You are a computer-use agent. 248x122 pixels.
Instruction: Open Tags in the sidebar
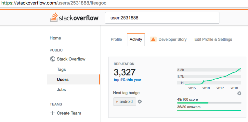pos(61,70)
